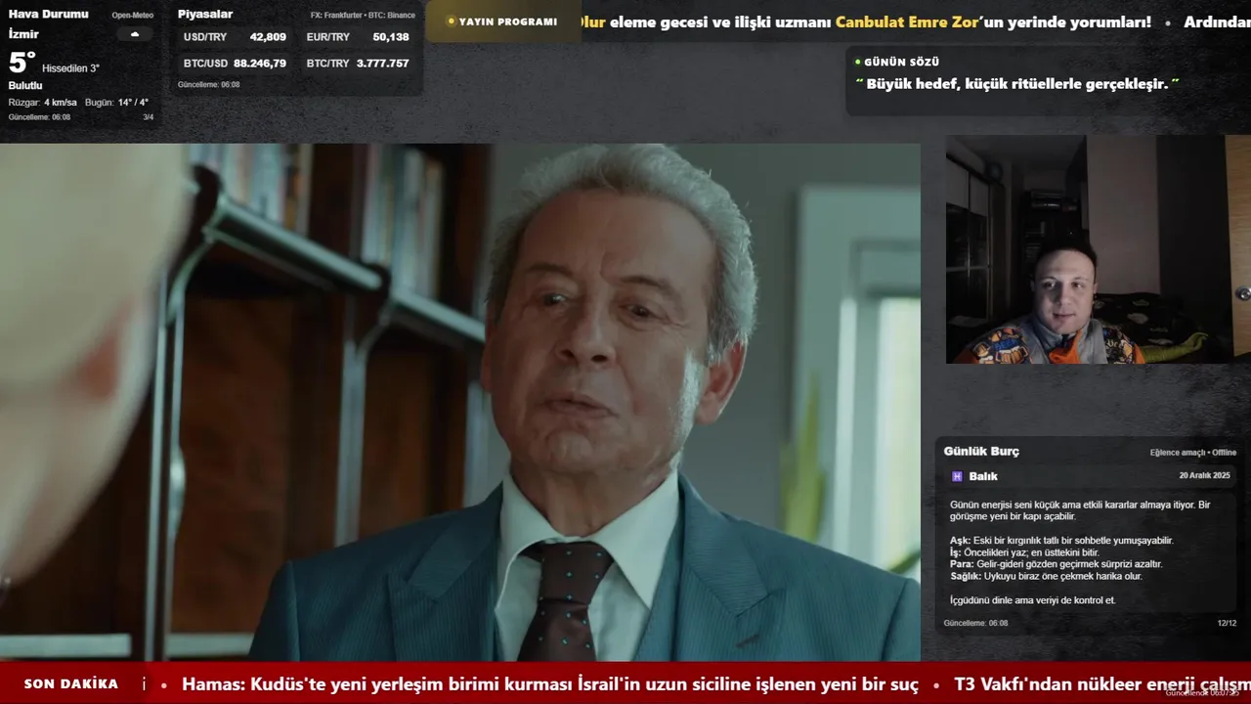Click the EUR/TRY 50,138 rate

tap(358, 37)
